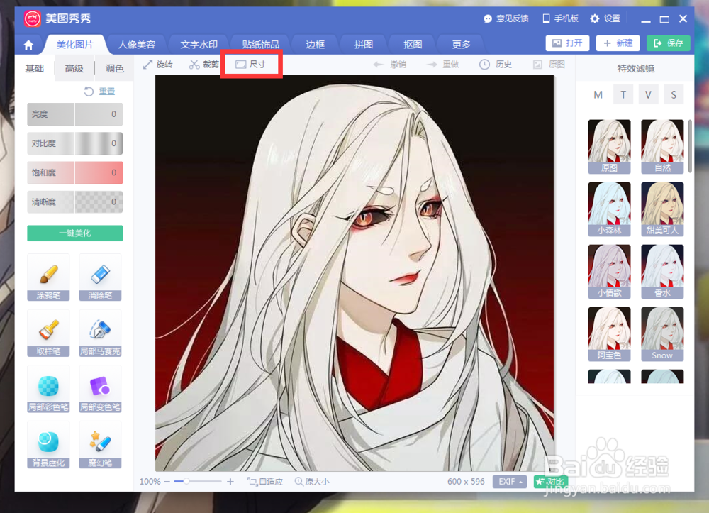
Task: Go to the home screen icon
Action: (x=28, y=45)
